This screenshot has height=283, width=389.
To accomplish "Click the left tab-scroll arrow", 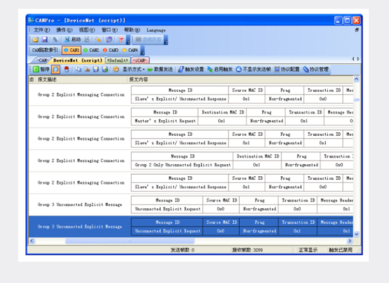I will point(353,59).
